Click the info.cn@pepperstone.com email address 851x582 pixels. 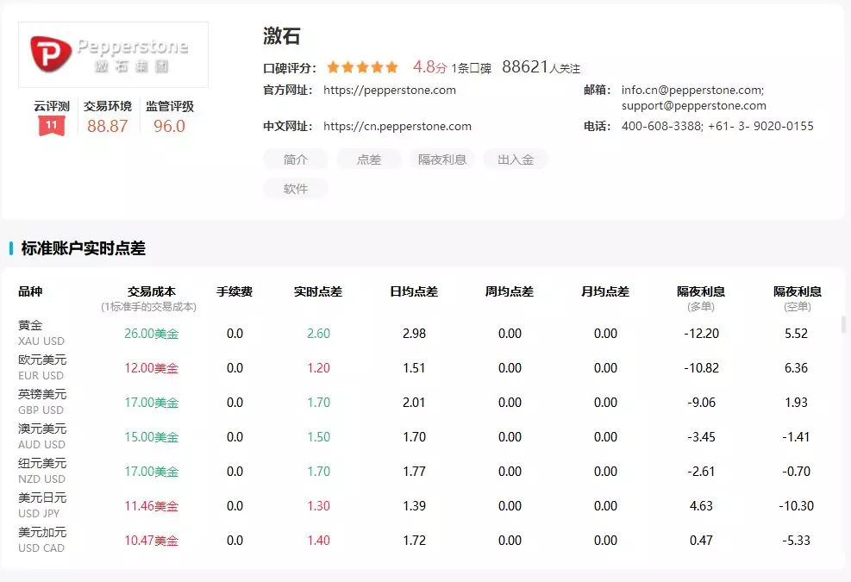tap(692, 90)
